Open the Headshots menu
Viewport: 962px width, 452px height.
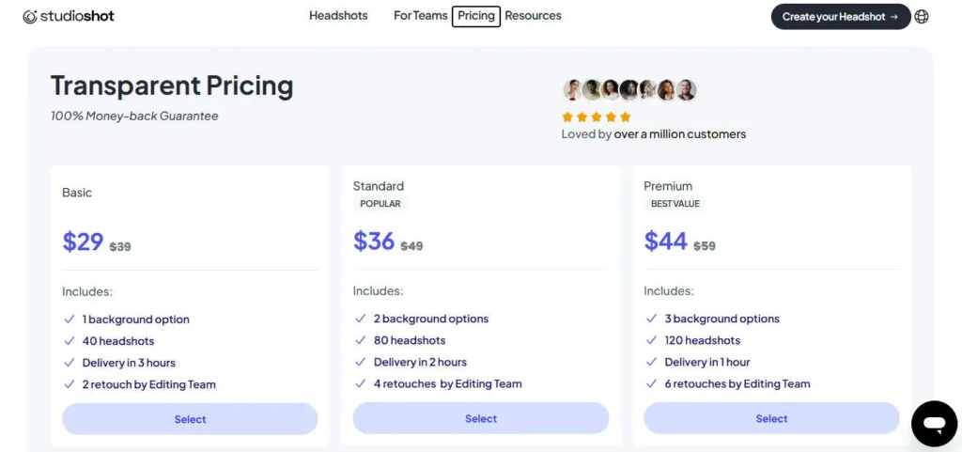[x=338, y=16]
